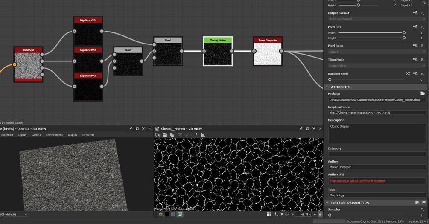
Task: Click the Package path field
Action: 377,100
